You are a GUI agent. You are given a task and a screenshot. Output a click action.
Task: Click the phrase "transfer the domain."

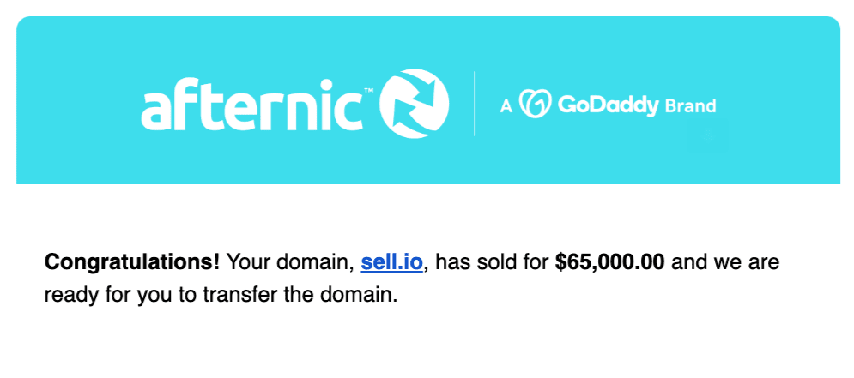[297, 295]
